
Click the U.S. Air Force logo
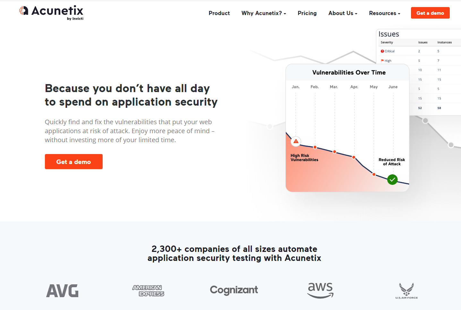[x=406, y=291]
